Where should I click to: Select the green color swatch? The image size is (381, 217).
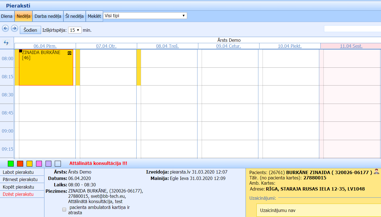(x=11, y=164)
